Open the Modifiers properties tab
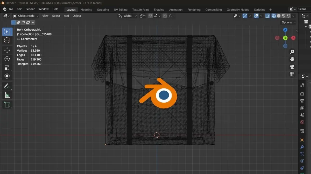Viewport: 311px width, 174px height. click(x=302, y=147)
